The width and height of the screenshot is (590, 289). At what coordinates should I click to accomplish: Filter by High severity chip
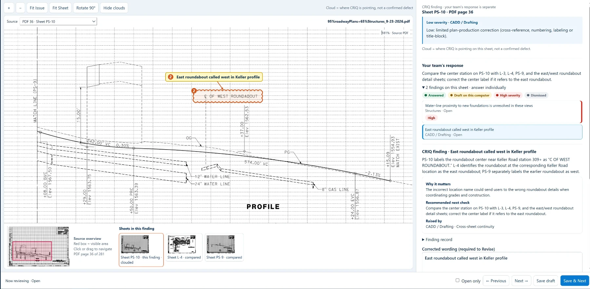(508, 95)
